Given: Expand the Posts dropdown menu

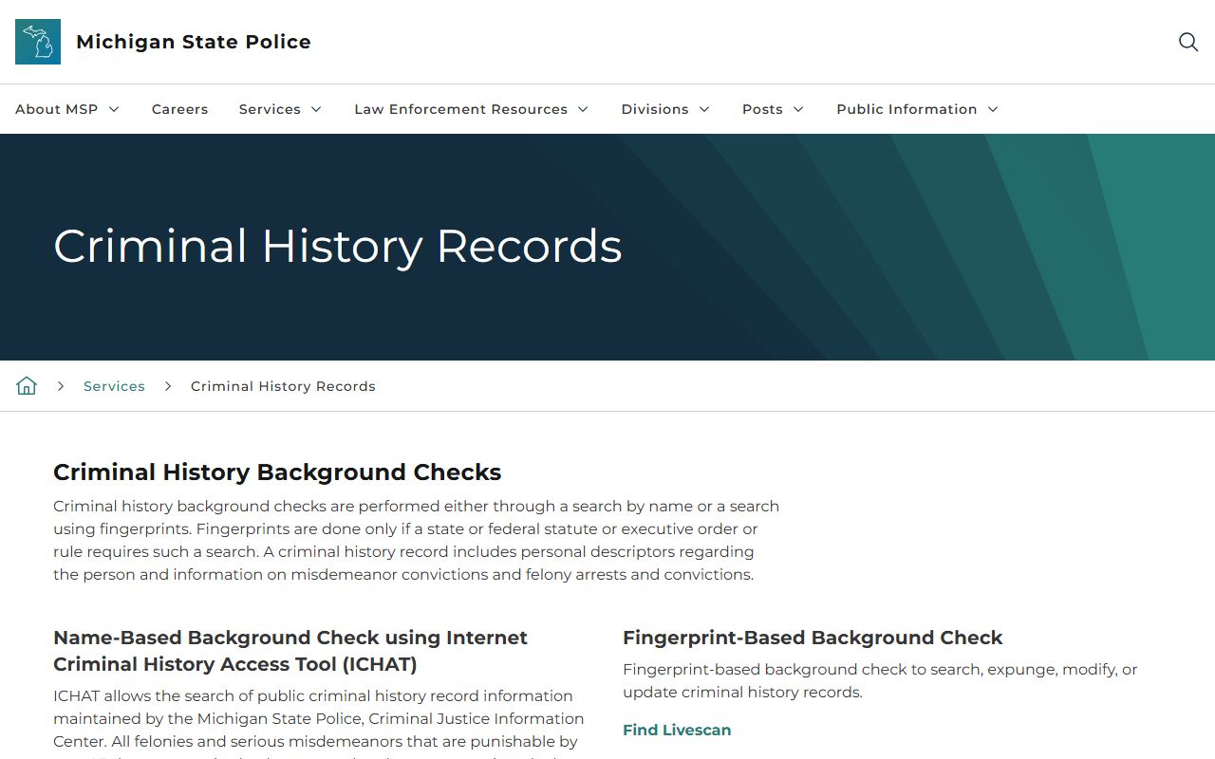Looking at the screenshot, I should pos(773,109).
